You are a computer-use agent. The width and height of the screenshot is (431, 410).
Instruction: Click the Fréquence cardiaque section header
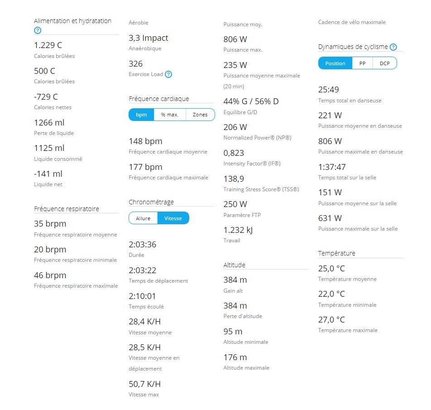[x=159, y=99]
